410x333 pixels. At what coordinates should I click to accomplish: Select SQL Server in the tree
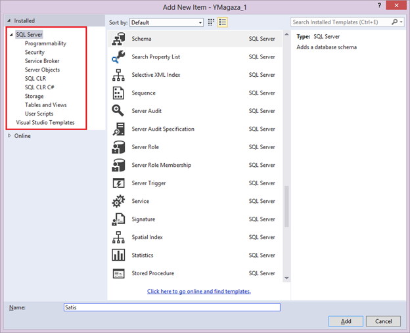pyautogui.click(x=29, y=35)
